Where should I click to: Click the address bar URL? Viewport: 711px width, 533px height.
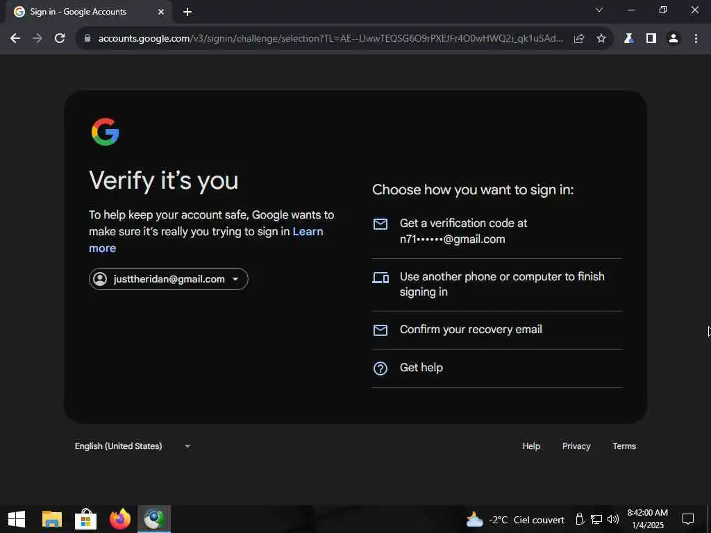click(331, 39)
